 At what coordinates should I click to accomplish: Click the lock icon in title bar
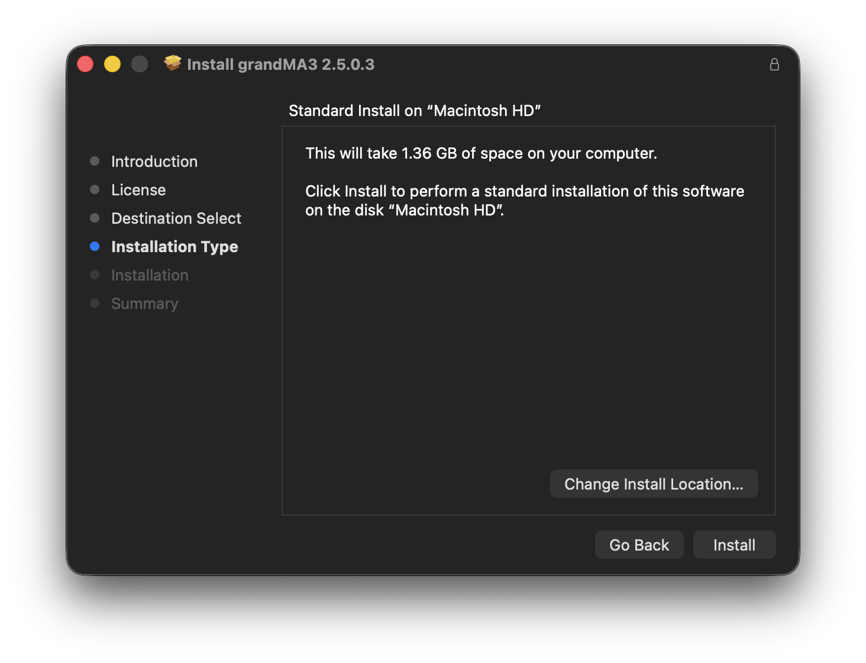tap(774, 65)
